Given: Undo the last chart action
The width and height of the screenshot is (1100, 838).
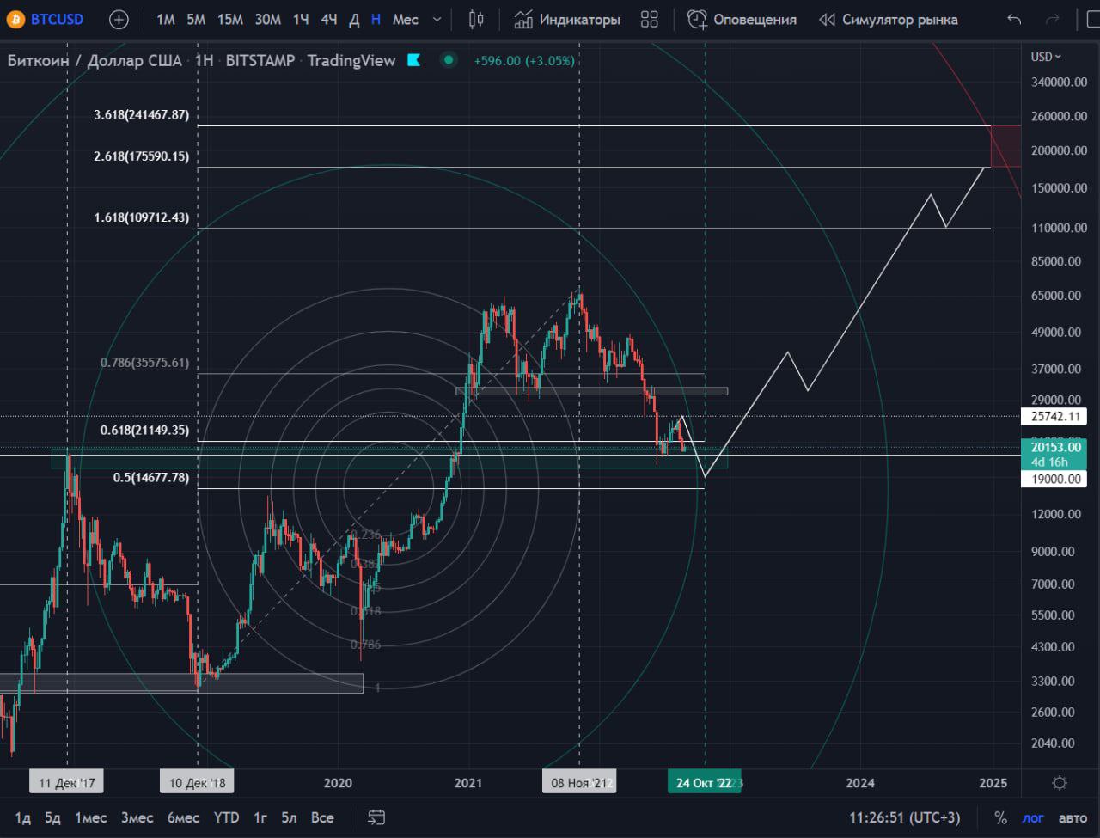Looking at the screenshot, I should pyautogui.click(x=1014, y=19).
